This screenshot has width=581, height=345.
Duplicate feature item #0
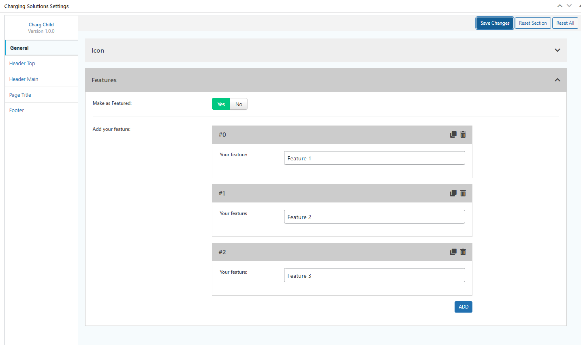[x=453, y=134]
